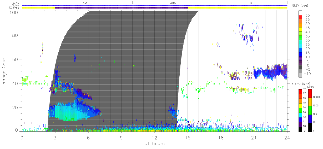The image size is (323, 149).
Task: Click the '100' tick on the Range Gate axis
Action: [x=14, y=12]
